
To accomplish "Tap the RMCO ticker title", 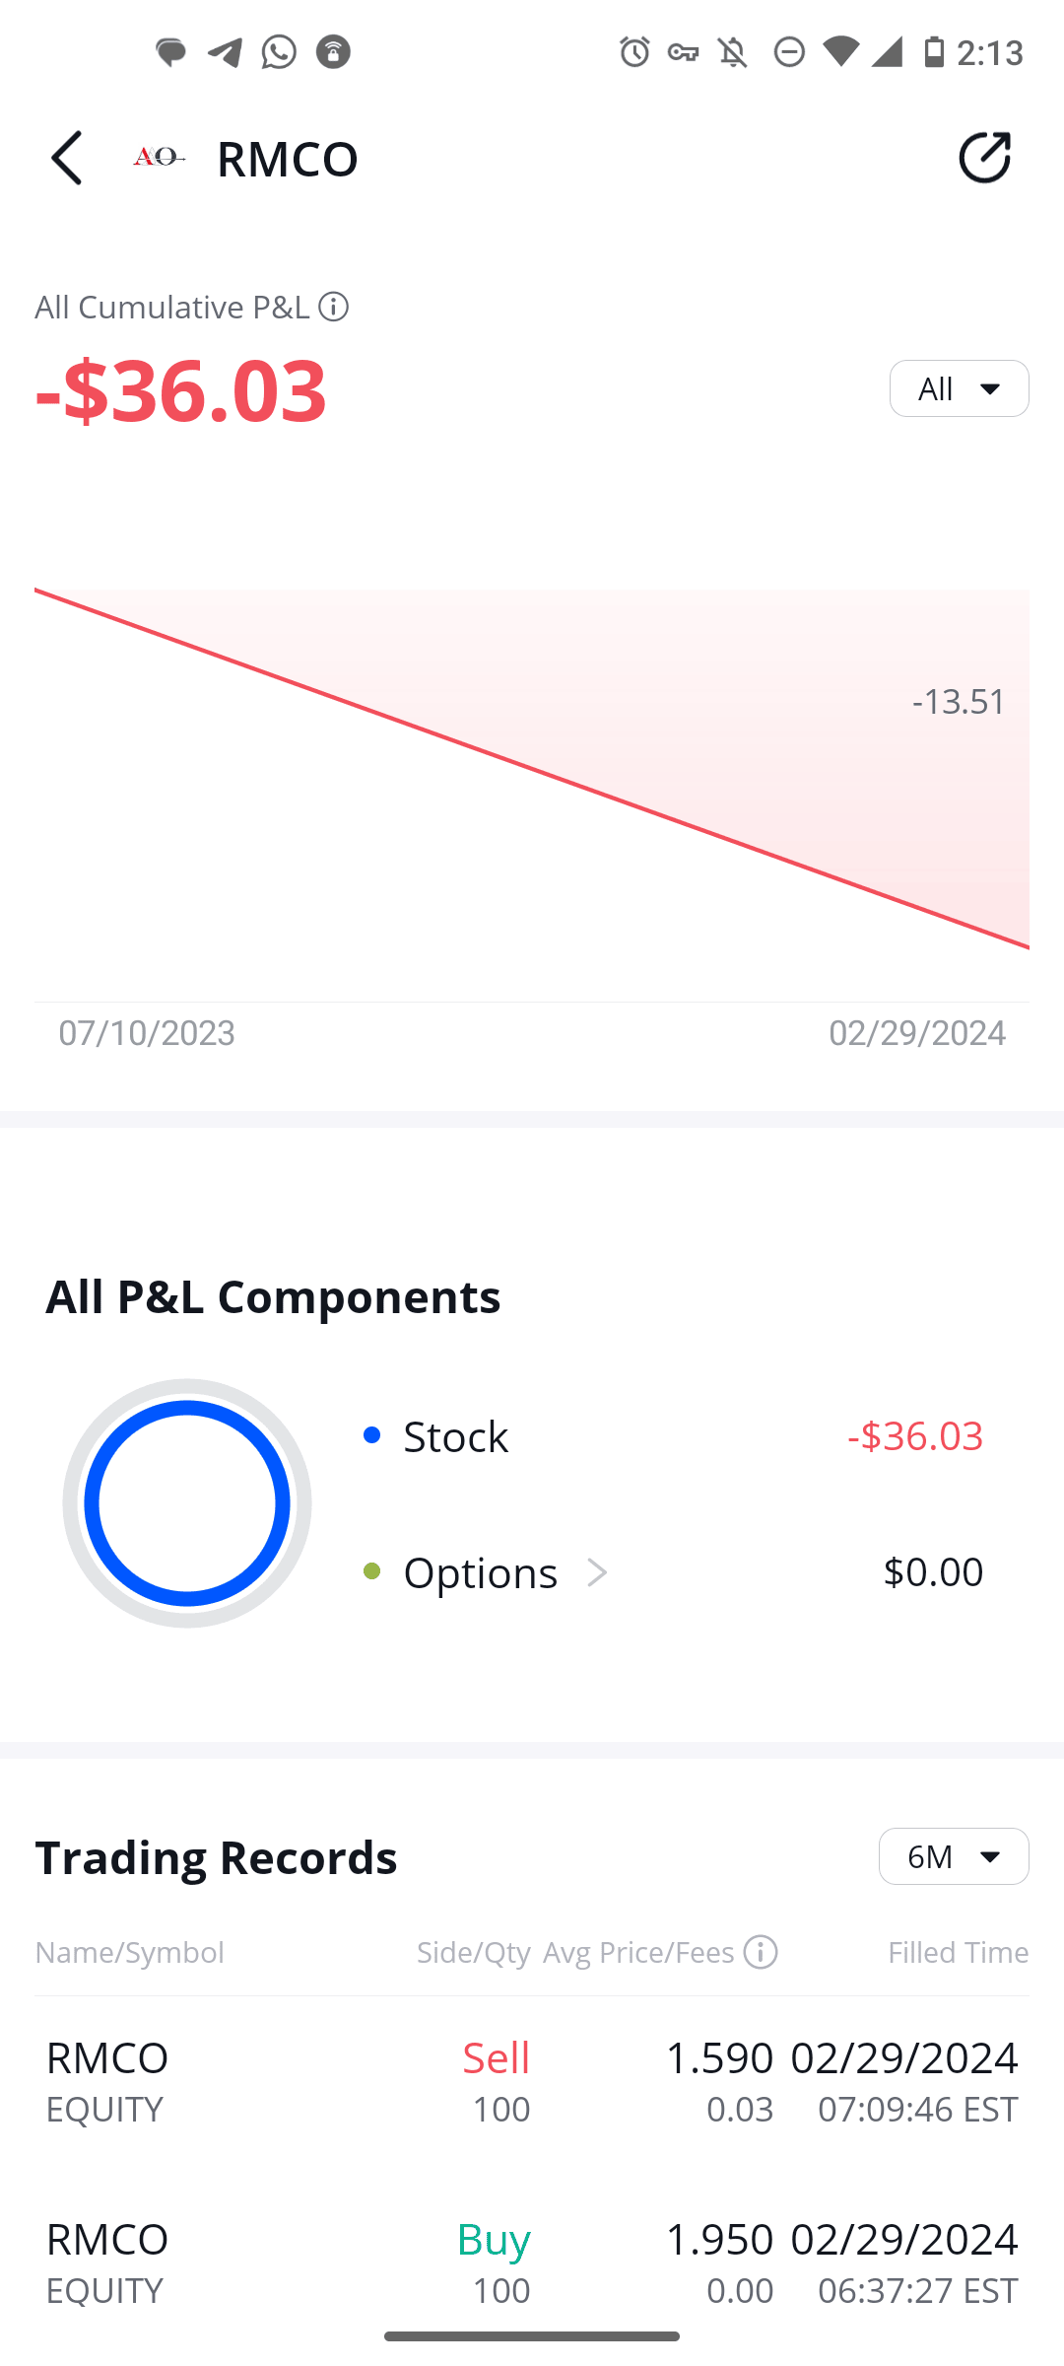I will click(x=287, y=159).
